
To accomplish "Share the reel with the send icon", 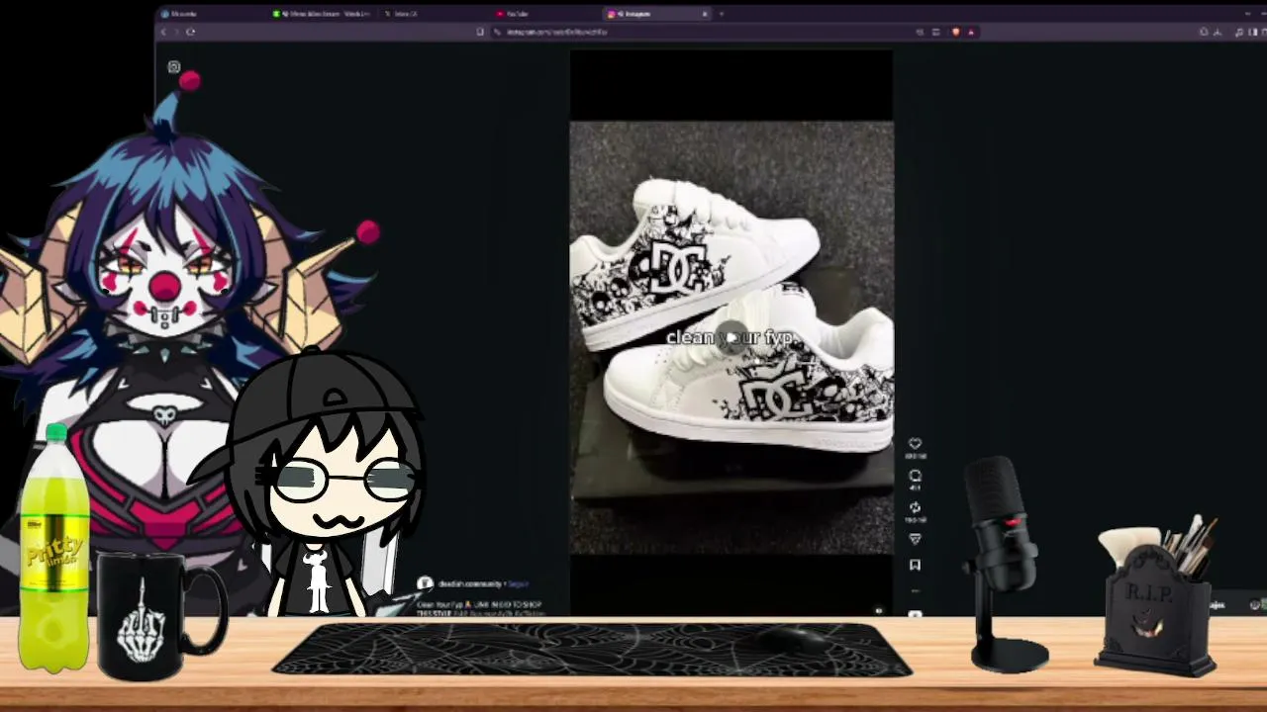I will click(915, 539).
